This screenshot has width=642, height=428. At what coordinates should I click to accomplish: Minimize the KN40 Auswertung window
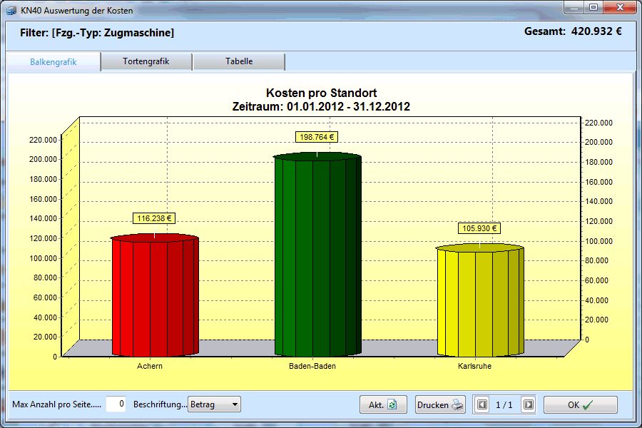(x=574, y=7)
